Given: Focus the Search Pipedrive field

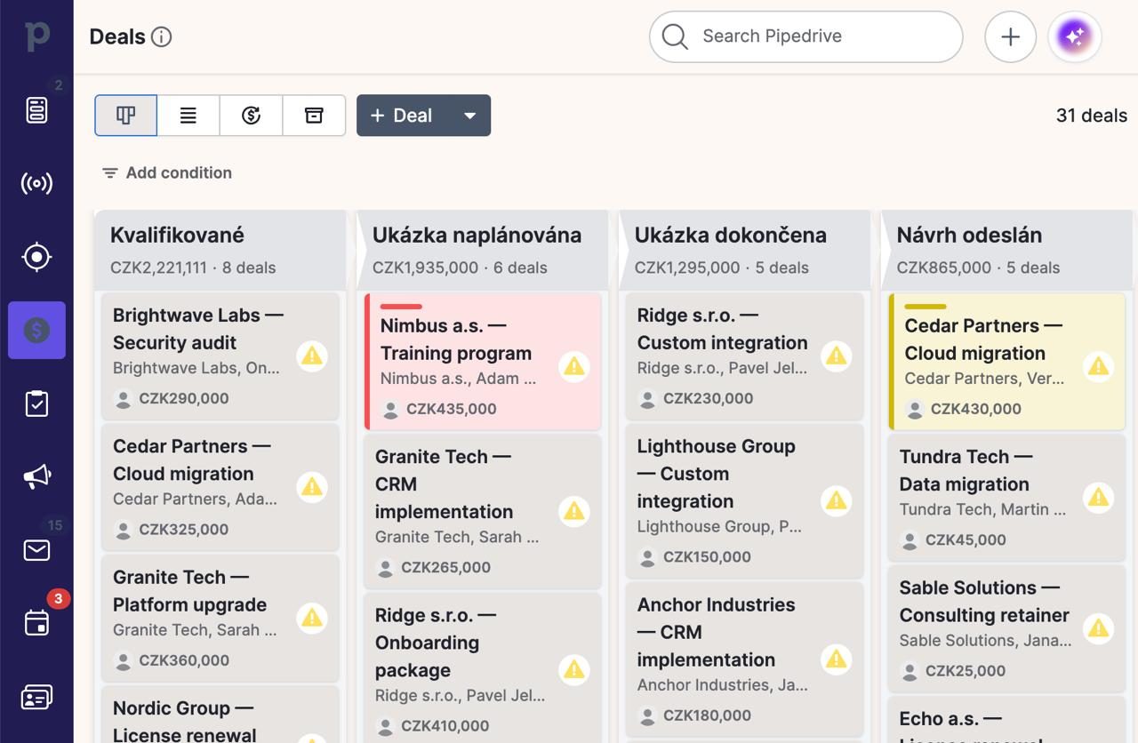Looking at the screenshot, I should point(805,36).
